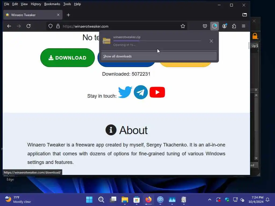Open File Explorer from taskbar
Viewport: 275px width, 206px height.
coord(125,200)
